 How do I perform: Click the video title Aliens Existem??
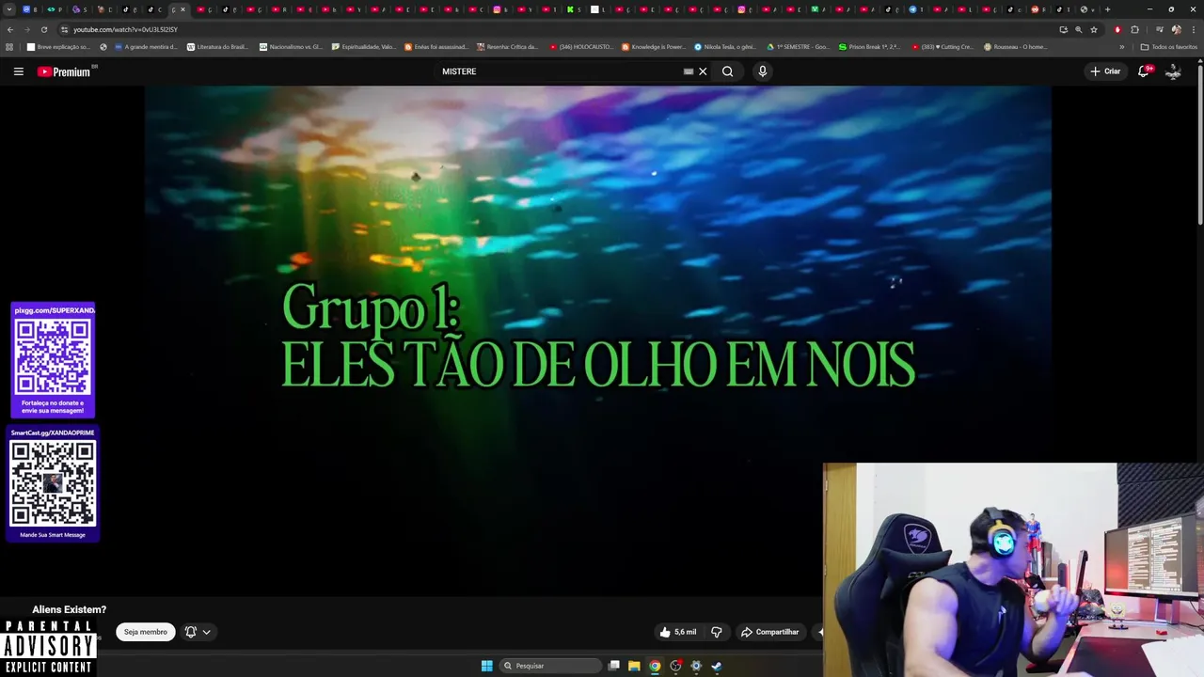coord(70,609)
